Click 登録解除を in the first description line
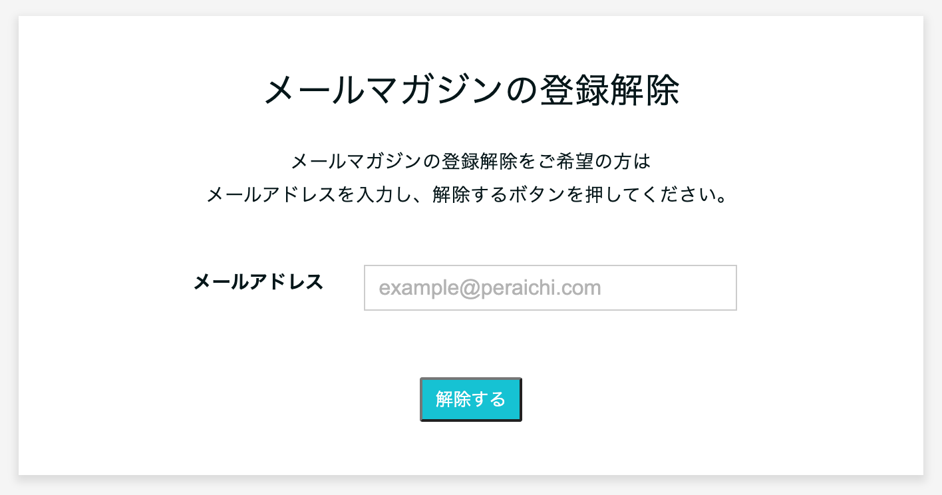The height and width of the screenshot is (495, 942). (x=488, y=162)
